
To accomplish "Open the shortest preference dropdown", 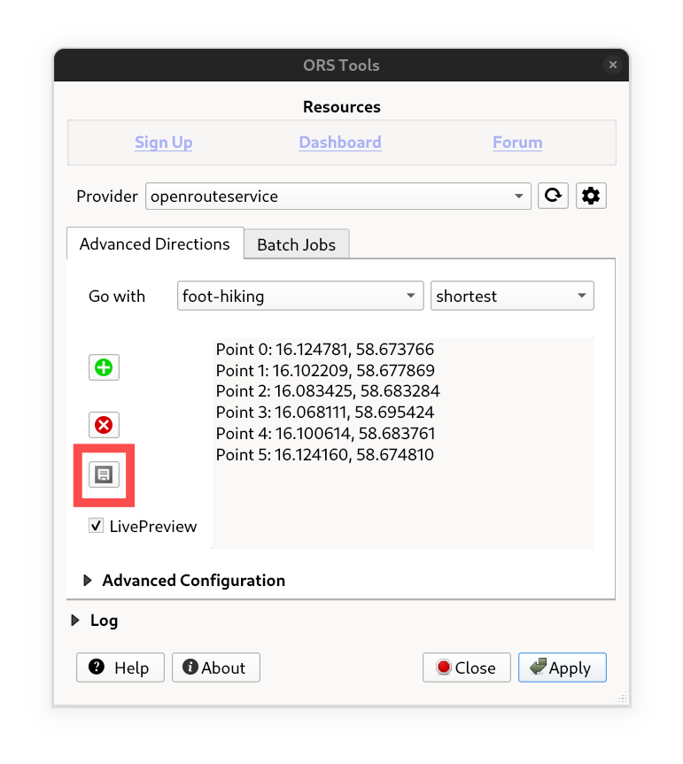I will 512,297.
